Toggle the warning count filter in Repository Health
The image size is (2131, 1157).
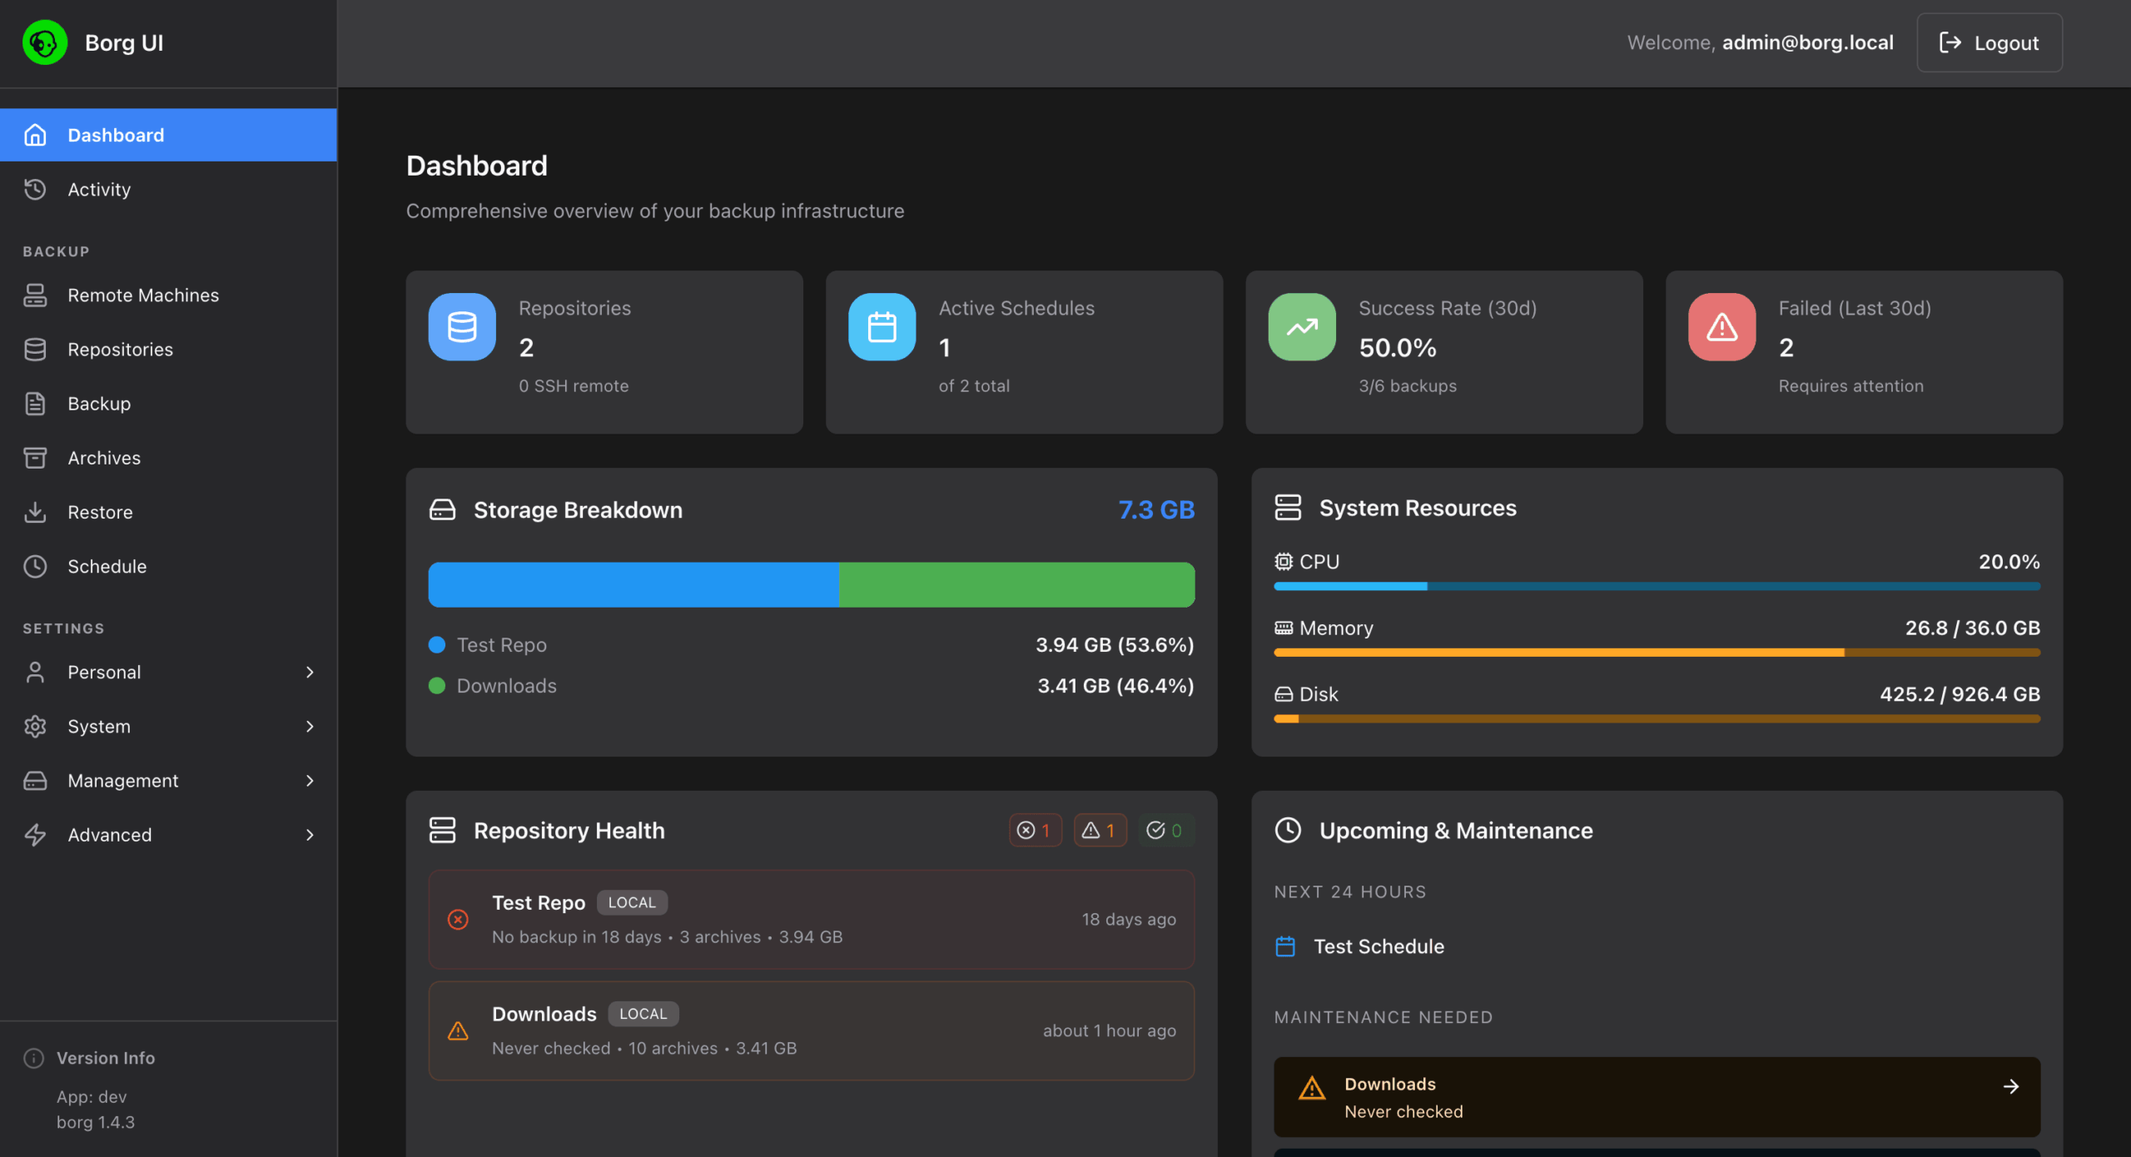pyautogui.click(x=1100, y=830)
